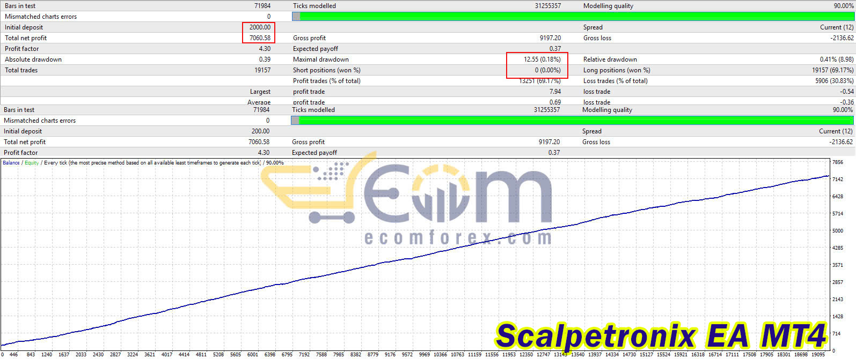
Task: Click the "Total trades" row label
Action: (x=21, y=70)
